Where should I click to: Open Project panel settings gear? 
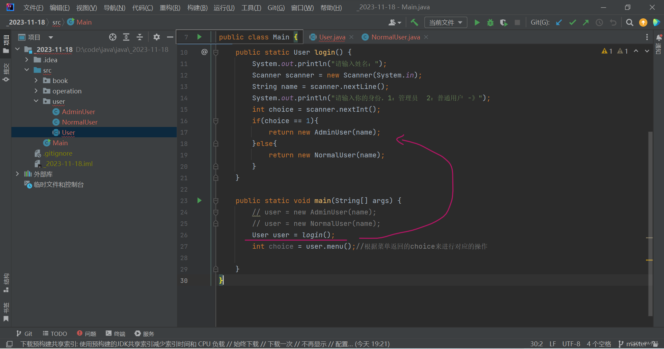157,37
